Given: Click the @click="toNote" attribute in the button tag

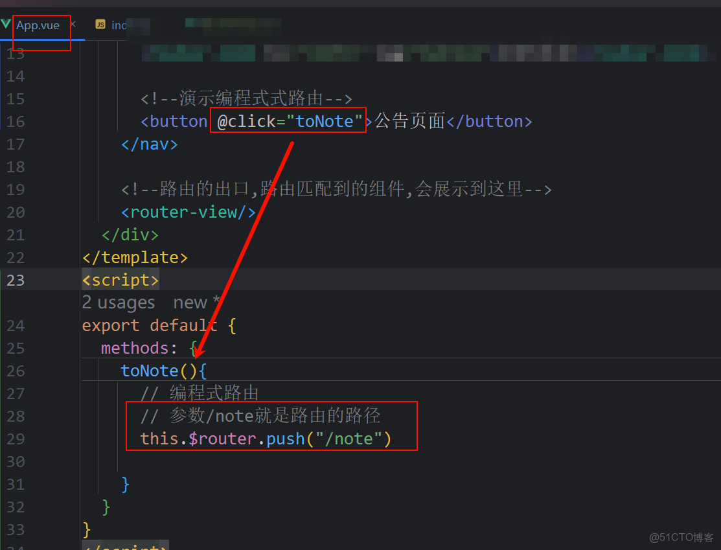Looking at the screenshot, I should tap(288, 121).
